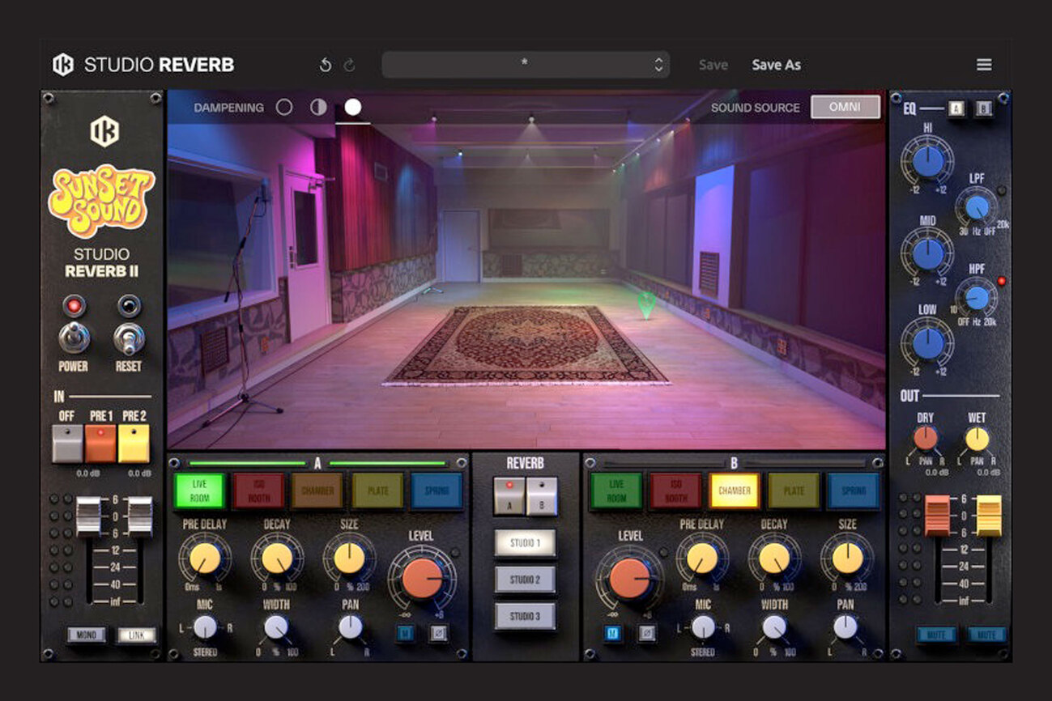Select CHAMBER in reverb B
1052x701 pixels.
point(735,491)
